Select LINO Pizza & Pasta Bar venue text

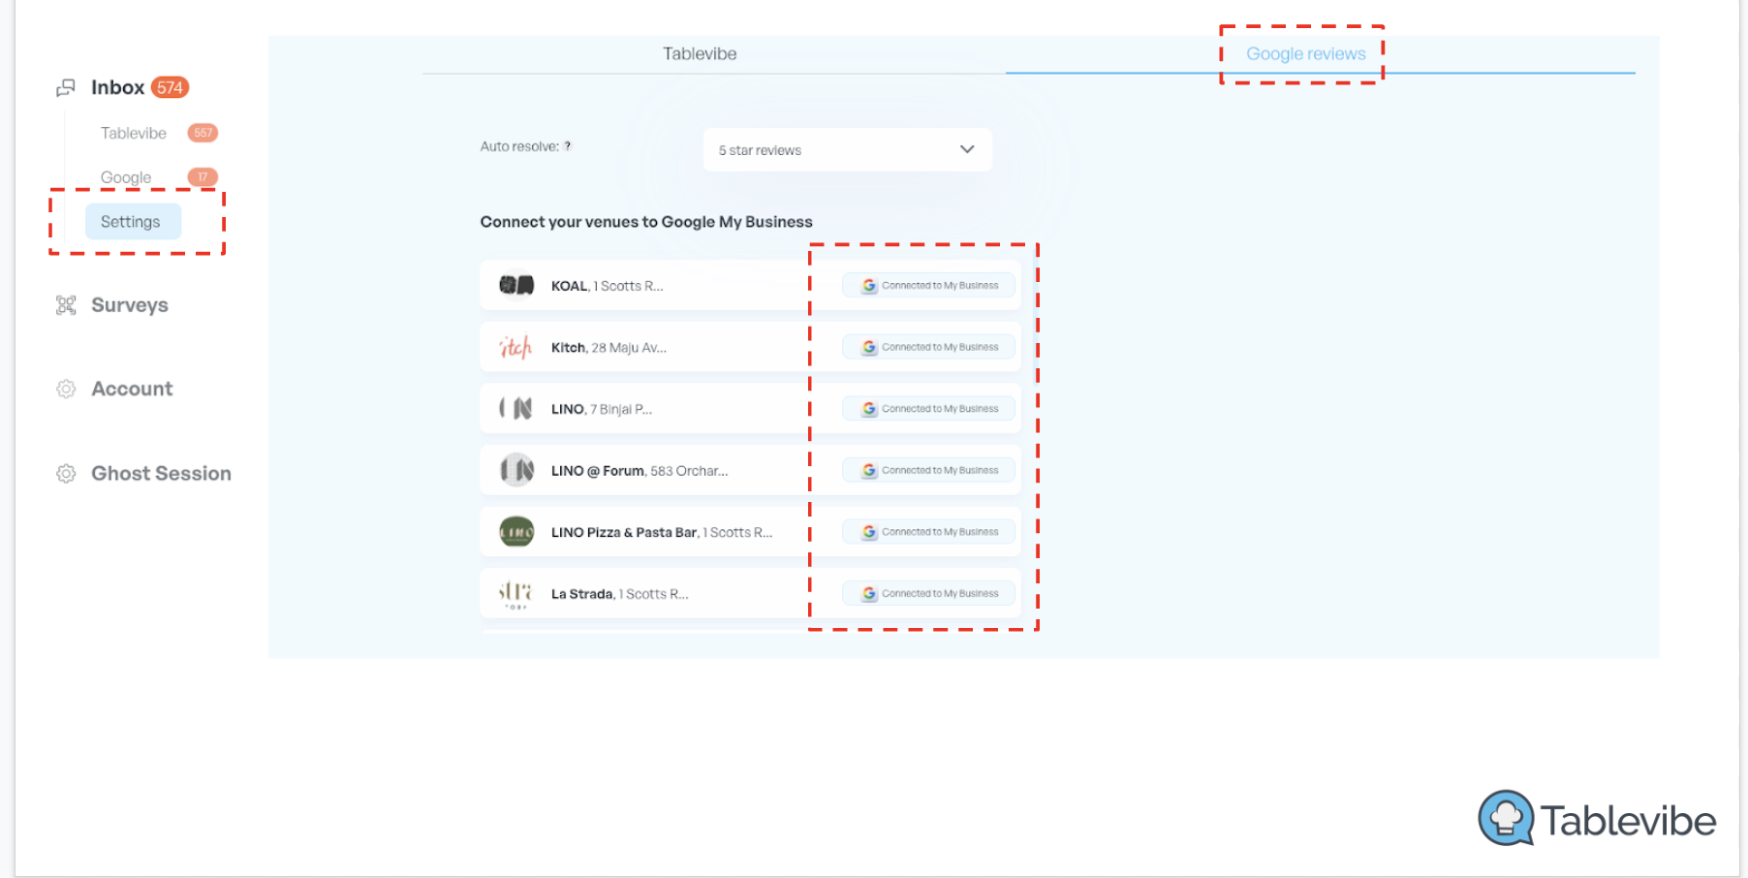[662, 532]
